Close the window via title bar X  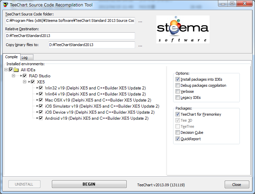click(x=245, y=4)
